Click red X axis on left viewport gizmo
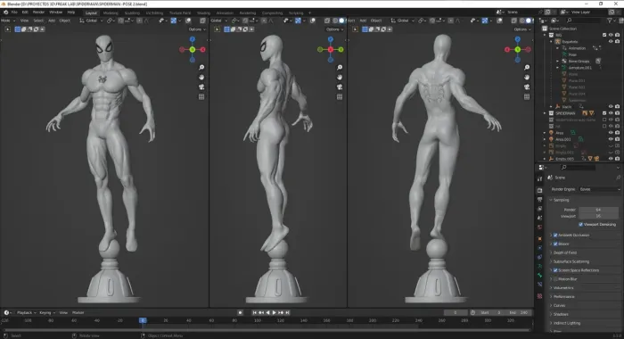Image resolution: width=624 pixels, height=339 pixels. [203, 49]
